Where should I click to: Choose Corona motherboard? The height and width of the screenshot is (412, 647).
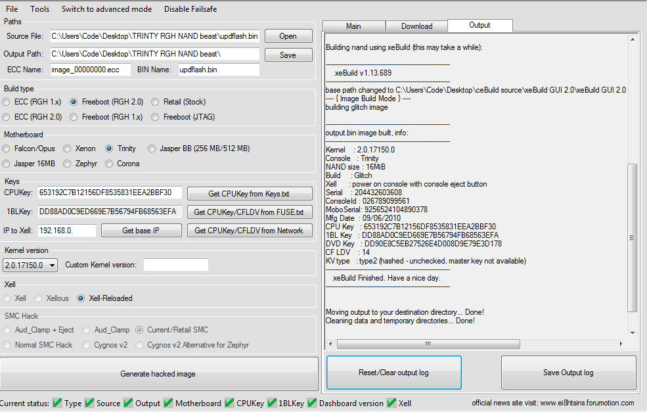(x=123, y=164)
